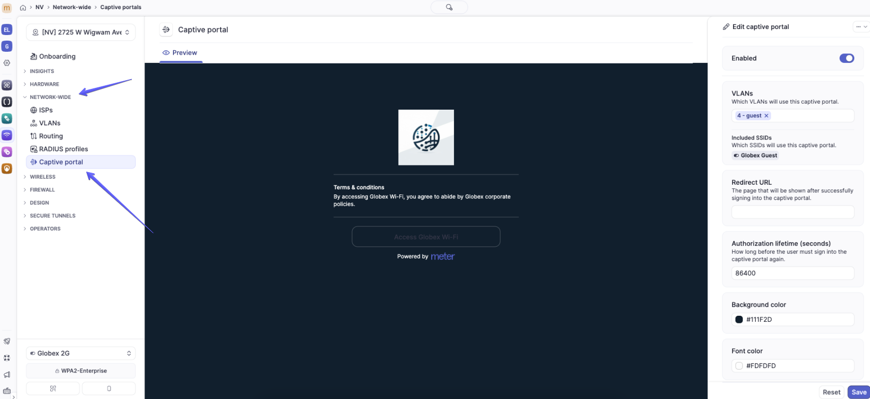Open the Onboarding page
The height and width of the screenshot is (399, 870).
point(53,56)
